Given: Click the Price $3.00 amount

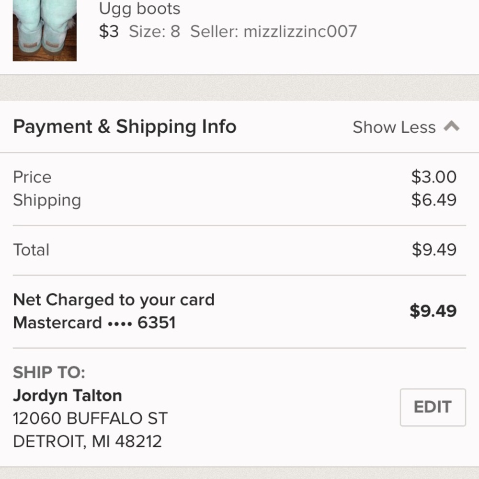Looking at the screenshot, I should pyautogui.click(x=433, y=177).
